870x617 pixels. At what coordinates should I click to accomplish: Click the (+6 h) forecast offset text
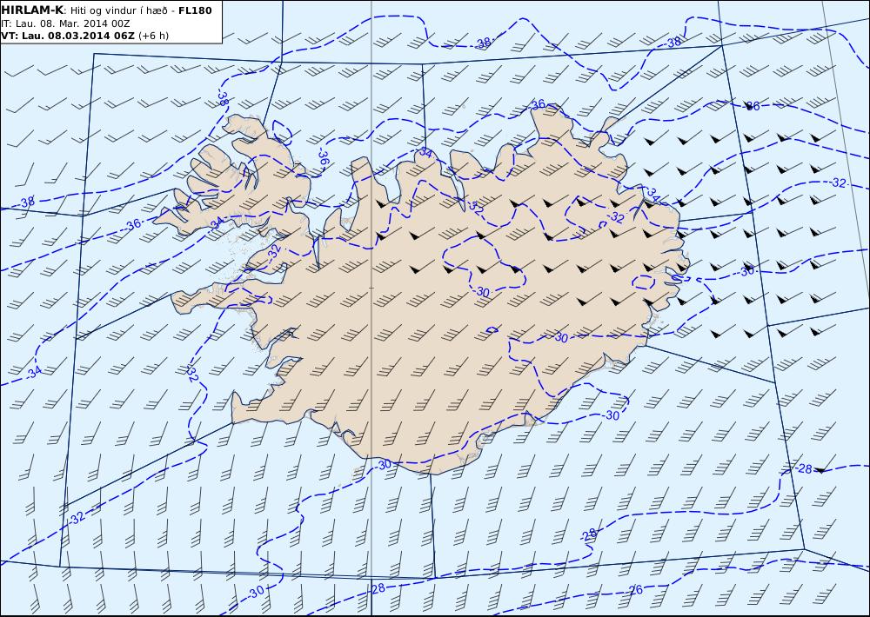[153, 36]
